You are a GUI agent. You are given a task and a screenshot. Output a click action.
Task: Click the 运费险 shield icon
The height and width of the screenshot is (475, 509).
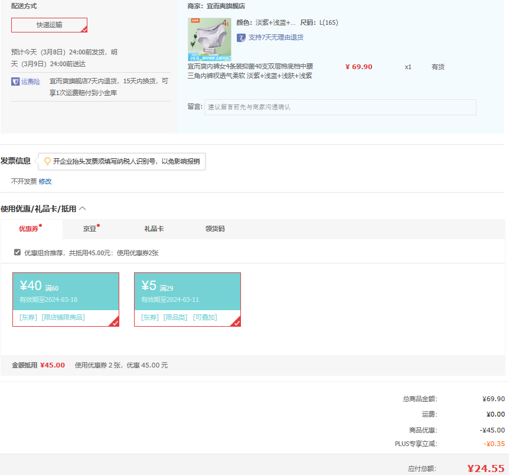15,82
